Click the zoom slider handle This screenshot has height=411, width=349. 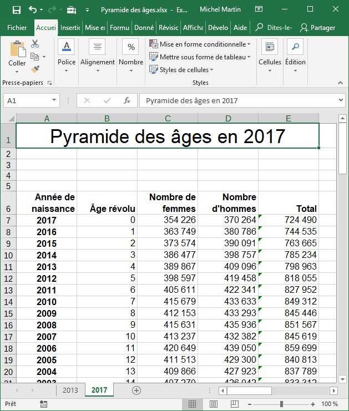pyautogui.click(x=282, y=404)
